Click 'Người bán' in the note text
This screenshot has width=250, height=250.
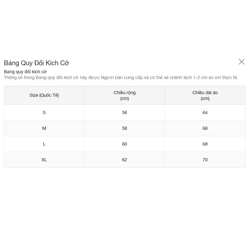[x=110, y=77]
